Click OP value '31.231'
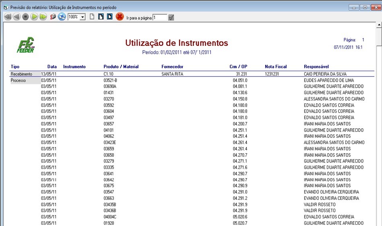The height and width of the screenshot is (226, 382). click(242, 74)
